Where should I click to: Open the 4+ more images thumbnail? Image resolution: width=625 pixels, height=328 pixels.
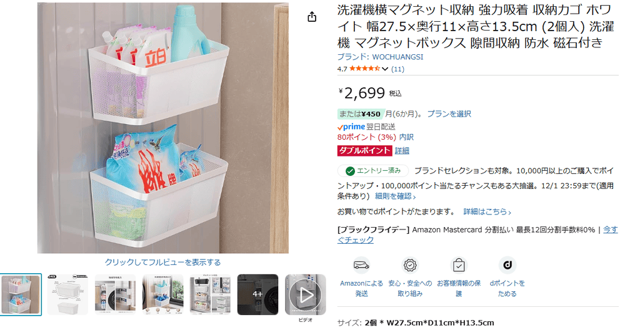[257, 294]
